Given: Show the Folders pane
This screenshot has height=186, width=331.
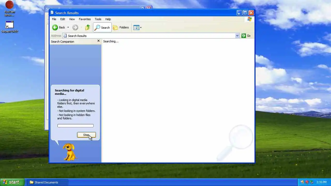Looking at the screenshot, I should (x=121, y=27).
